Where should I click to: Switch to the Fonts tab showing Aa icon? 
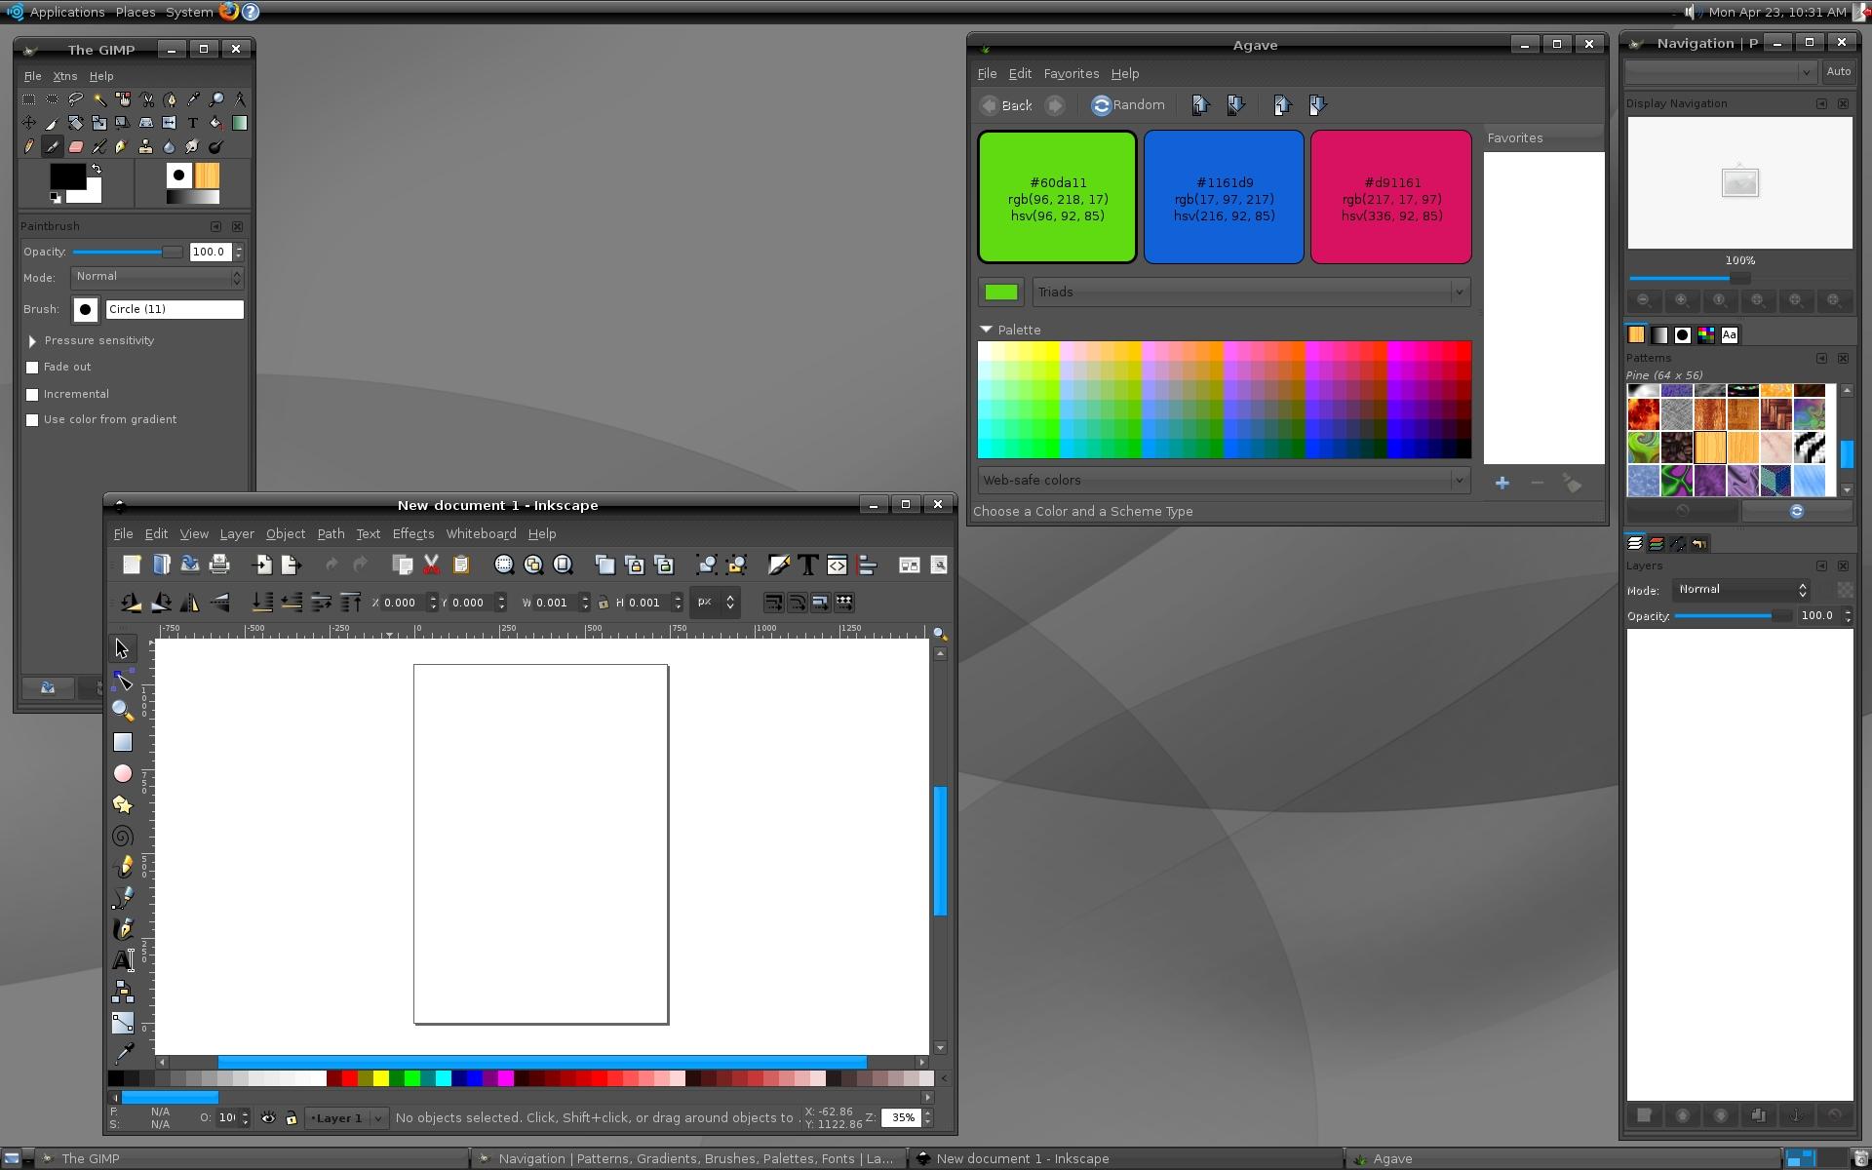[1730, 334]
